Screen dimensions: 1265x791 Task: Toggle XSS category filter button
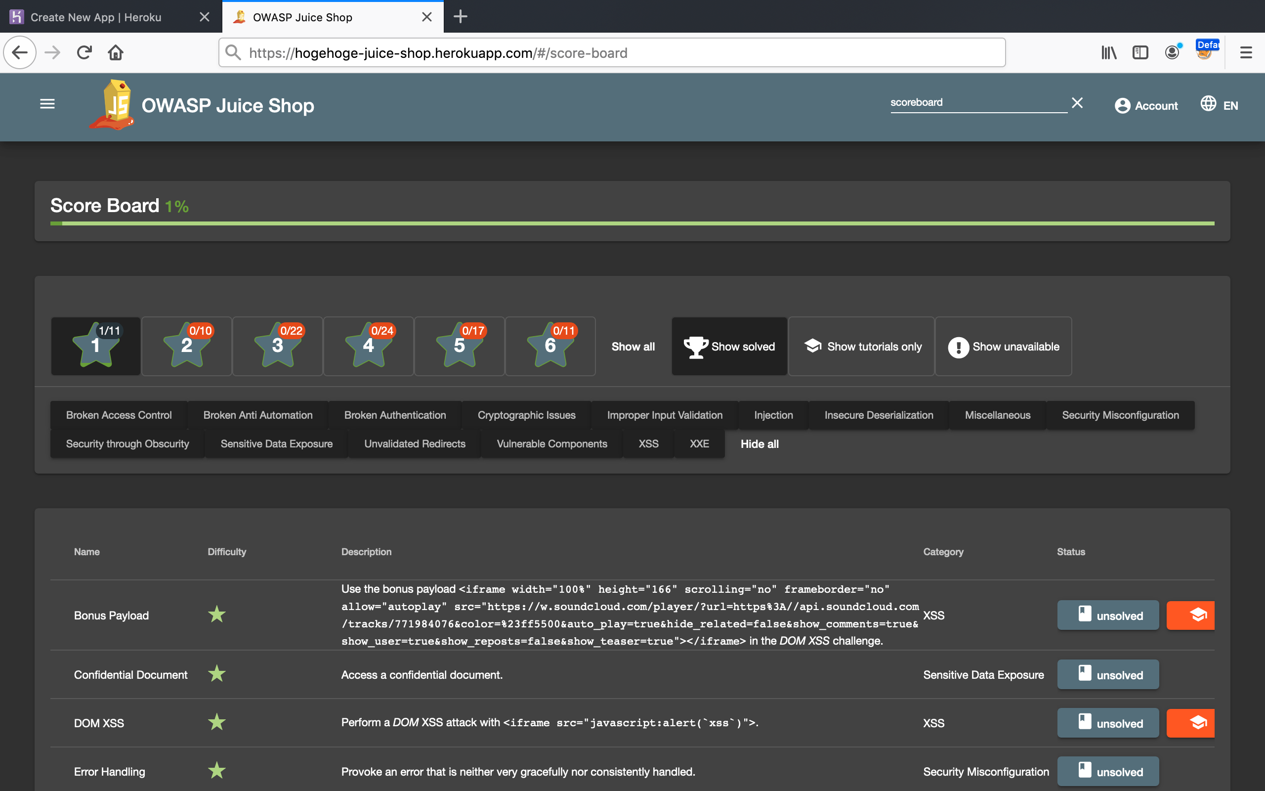(649, 443)
